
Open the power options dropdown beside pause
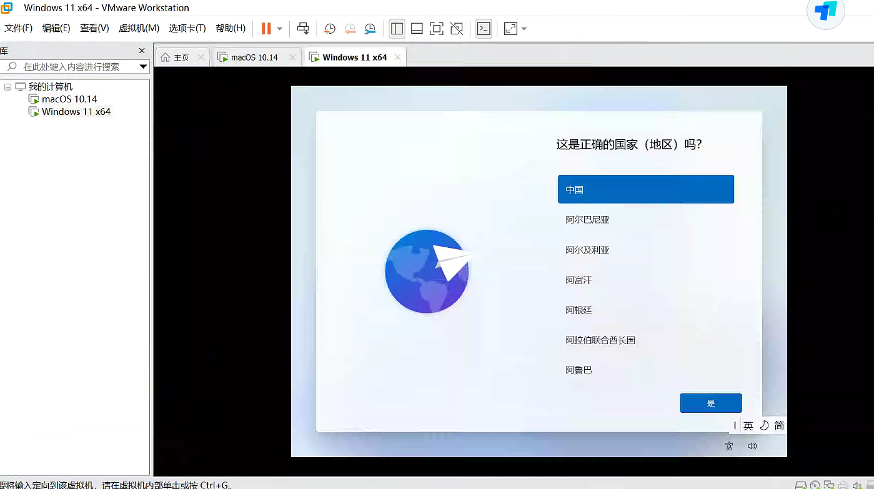[x=279, y=29]
